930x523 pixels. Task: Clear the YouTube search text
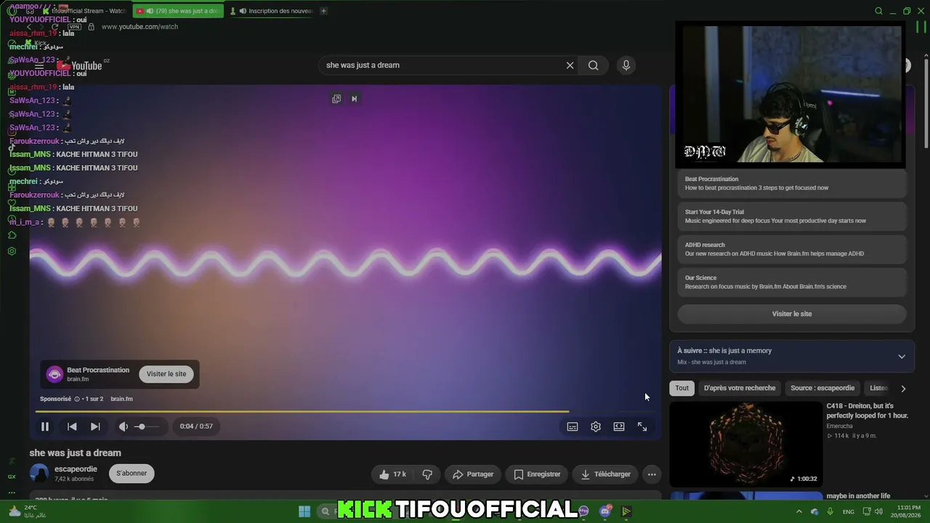pos(570,65)
